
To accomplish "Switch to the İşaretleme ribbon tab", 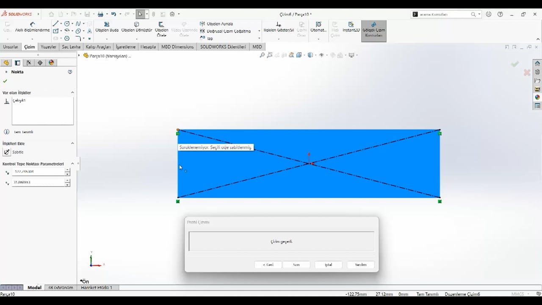I will (125, 47).
